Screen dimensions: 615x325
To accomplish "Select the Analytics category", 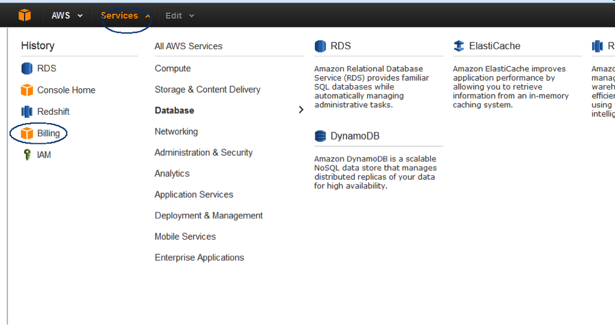I will [x=172, y=174].
